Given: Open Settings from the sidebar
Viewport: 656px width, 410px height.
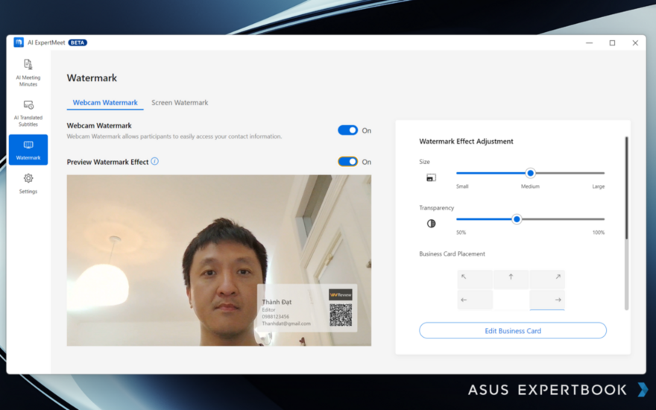Looking at the screenshot, I should (x=28, y=183).
